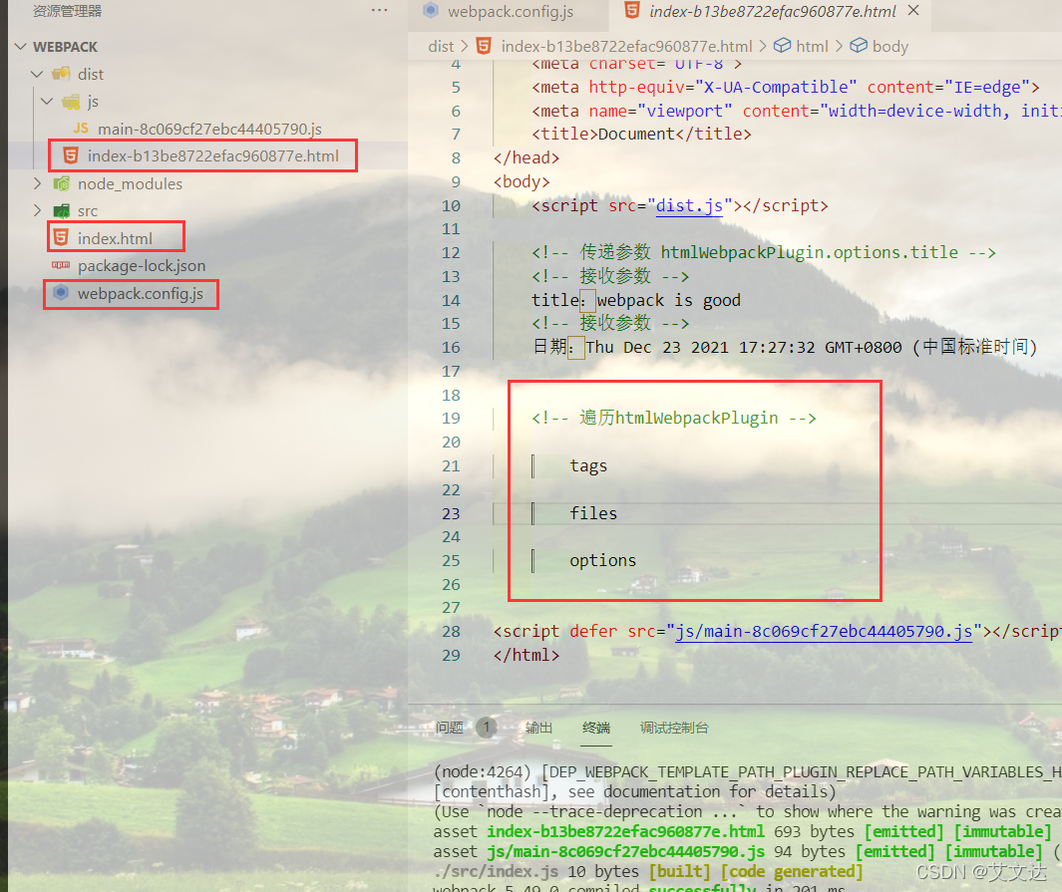Screen dimensions: 1062x892
Task: Click HTML5 icon beside index.html
Action: point(61,237)
